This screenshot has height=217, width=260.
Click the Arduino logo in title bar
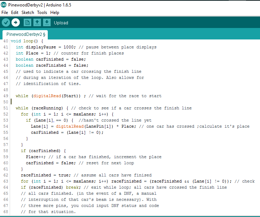pos(4,5)
